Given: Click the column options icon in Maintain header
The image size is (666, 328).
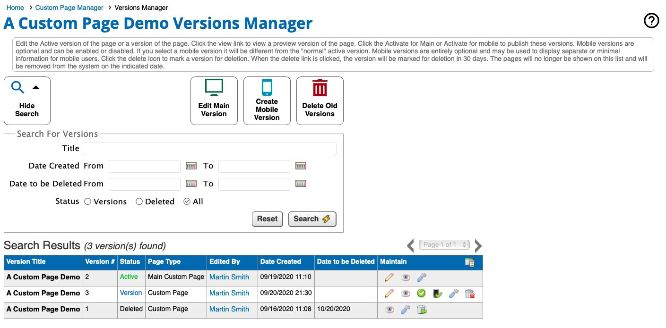Looking at the screenshot, I should [469, 262].
